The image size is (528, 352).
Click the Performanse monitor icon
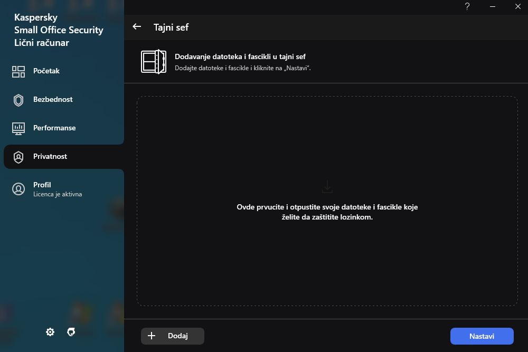pos(18,128)
